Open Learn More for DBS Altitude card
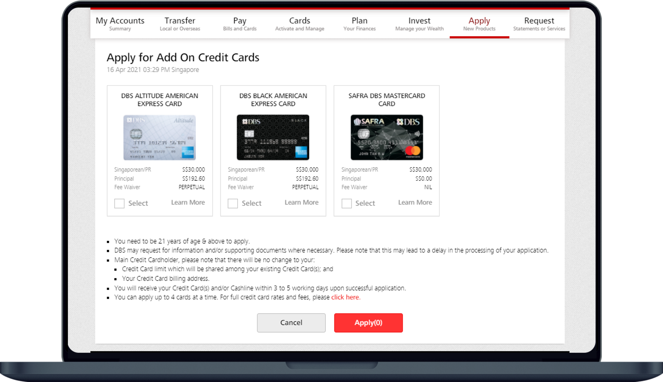Screen dimensions: 663x382 point(188,202)
